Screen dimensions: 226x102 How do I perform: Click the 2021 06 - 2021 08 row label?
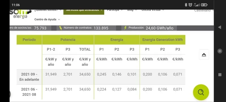[x=29, y=92]
